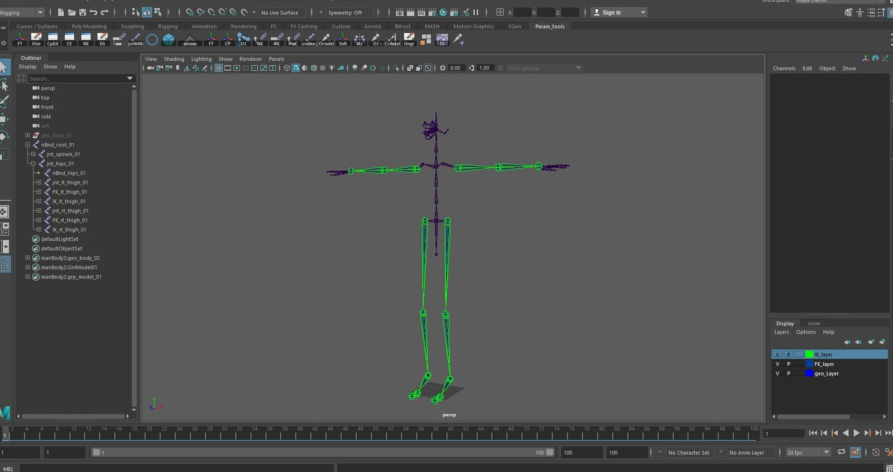
Task: Click the NE shelf icon
Action: point(86,39)
